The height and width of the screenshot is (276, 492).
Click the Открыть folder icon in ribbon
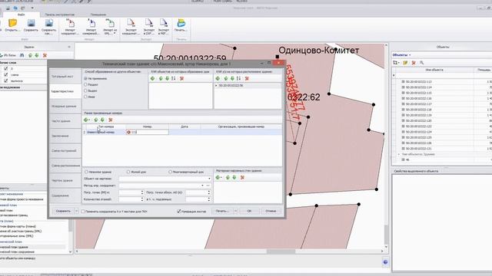pos(12,23)
